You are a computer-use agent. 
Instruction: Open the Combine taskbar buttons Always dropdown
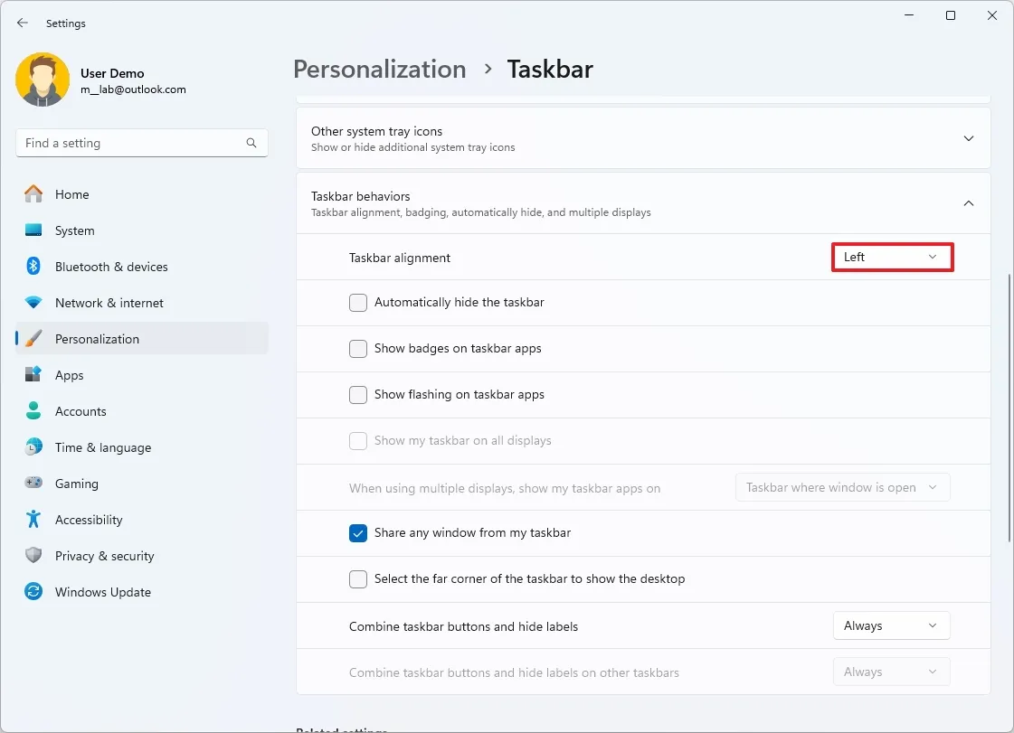point(891,625)
